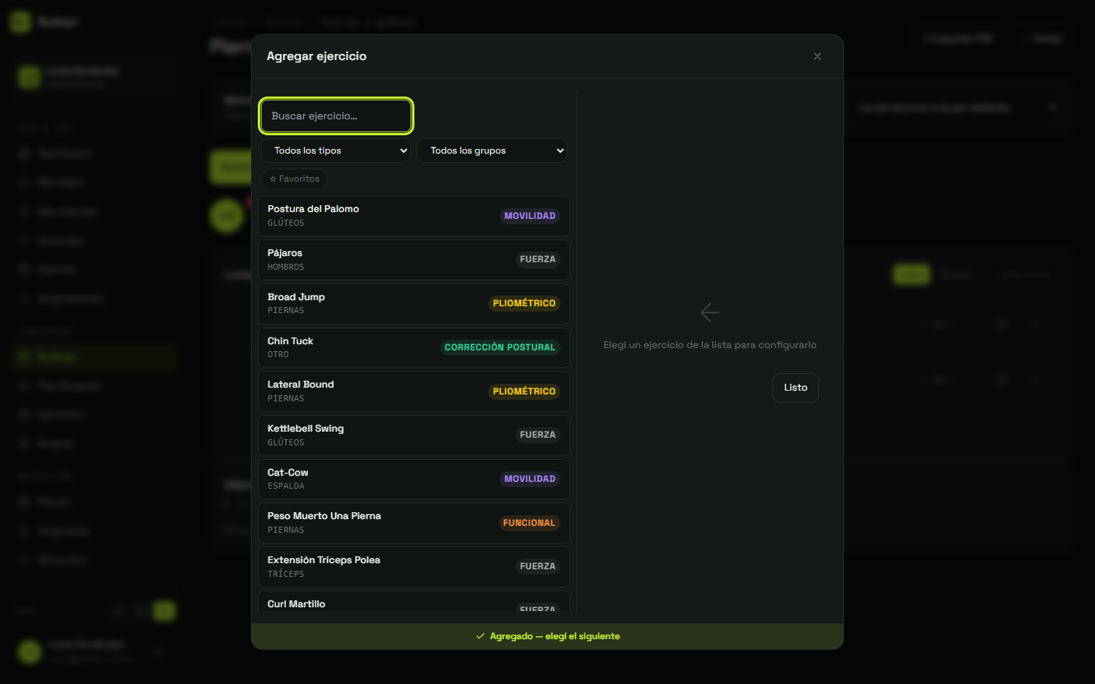Image resolution: width=1095 pixels, height=684 pixels.
Task: Click the Agregar ejercicio dialog title
Action: coord(316,56)
